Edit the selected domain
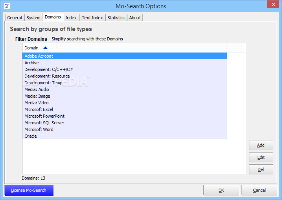 coord(261,157)
